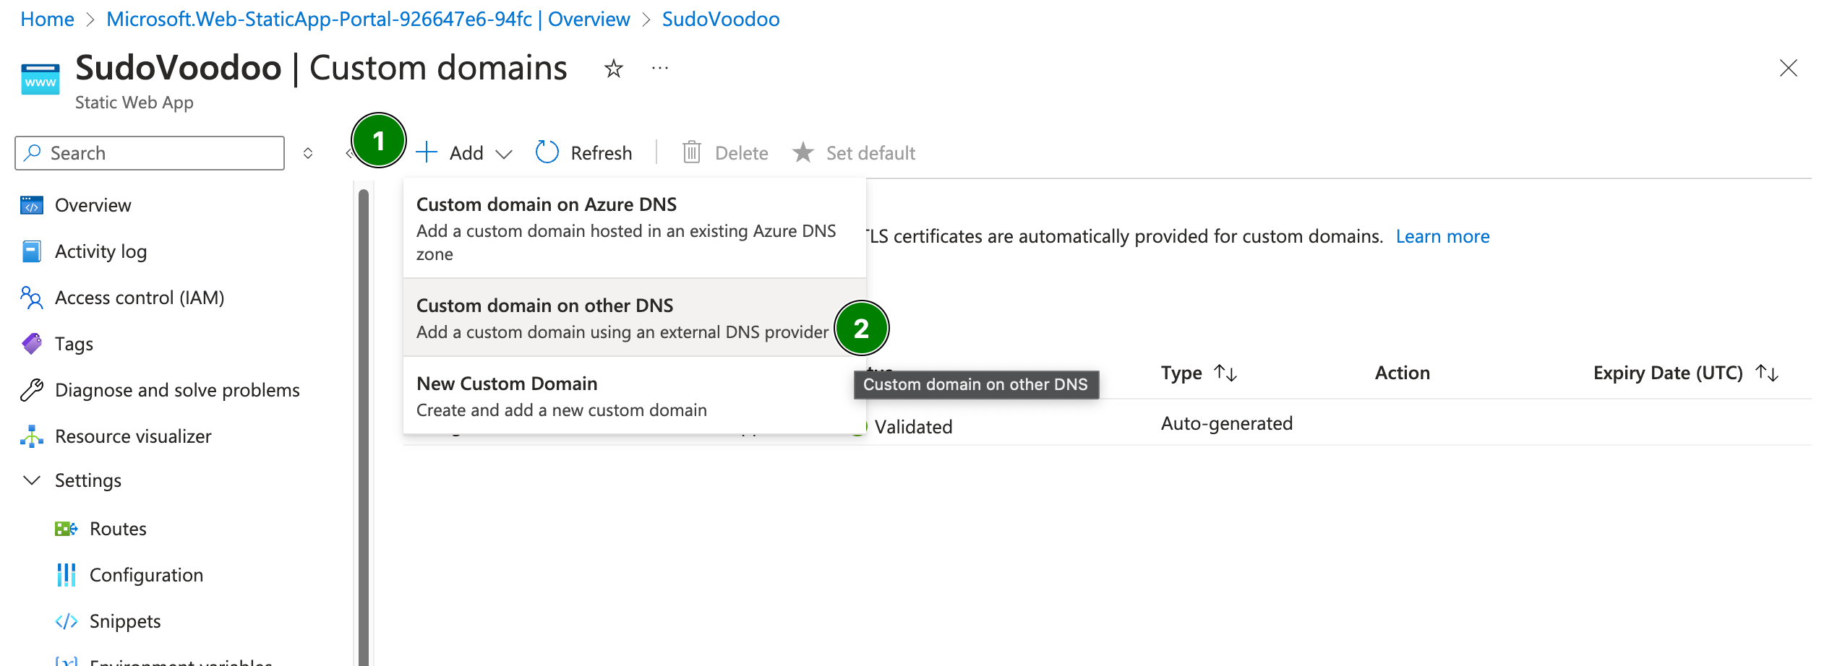
Task: Sort by Expiry Date (UTC) column
Action: point(1685,373)
